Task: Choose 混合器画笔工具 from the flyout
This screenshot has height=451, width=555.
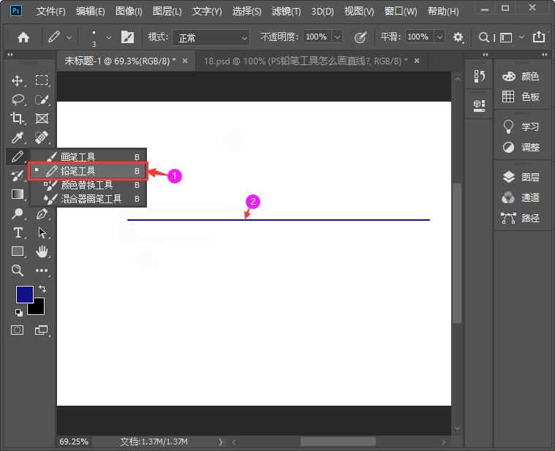Action: coord(88,199)
